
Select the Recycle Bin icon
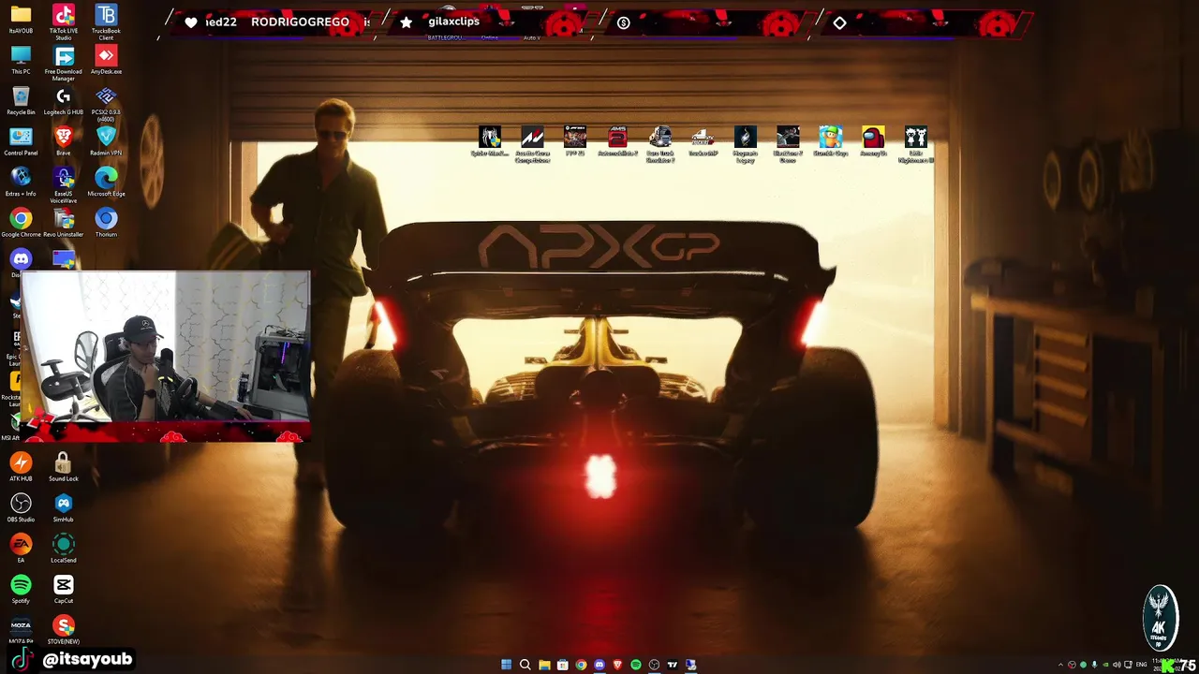21,100
